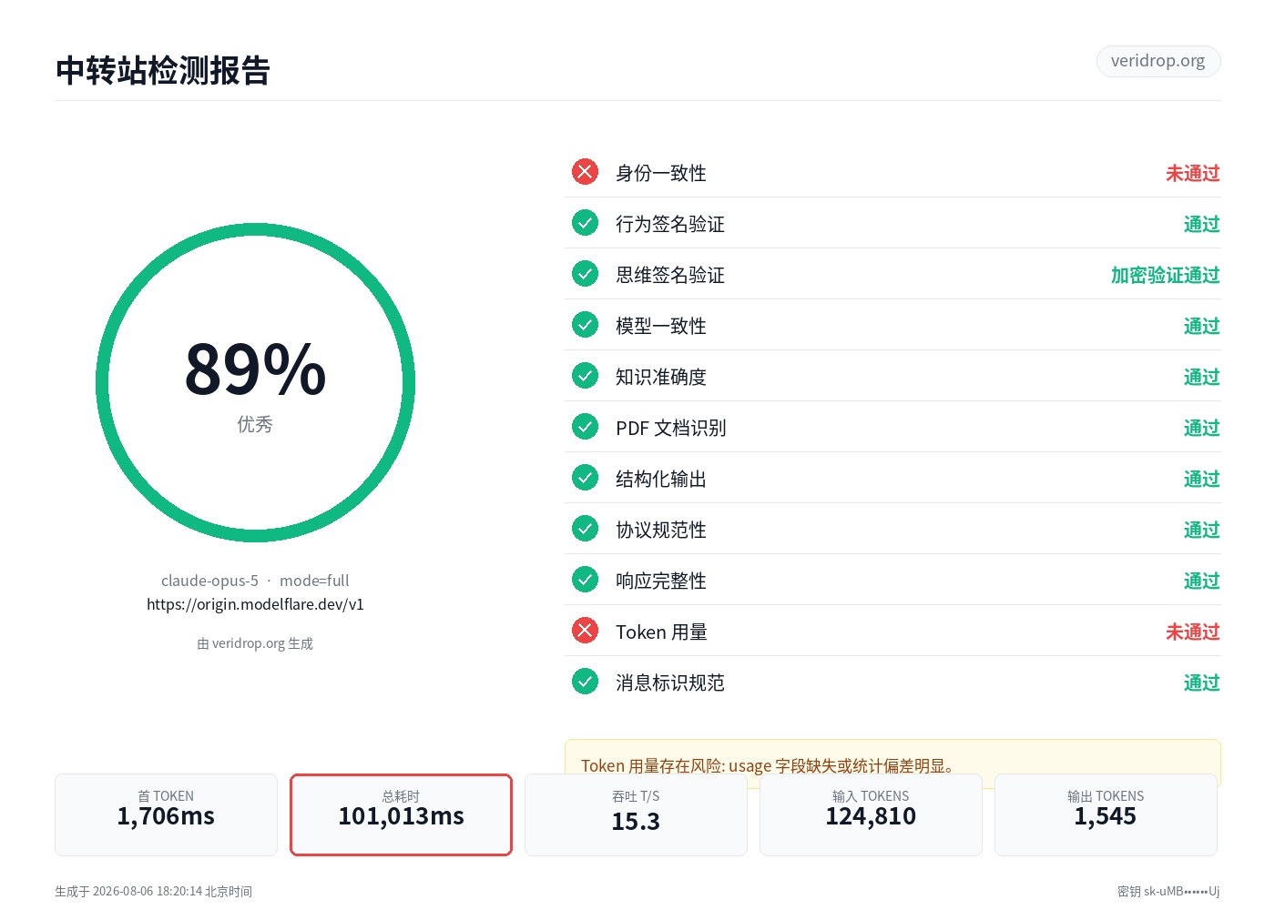Click the 89% circular score ring
The height and width of the screenshot is (910, 1275).
pos(255,382)
